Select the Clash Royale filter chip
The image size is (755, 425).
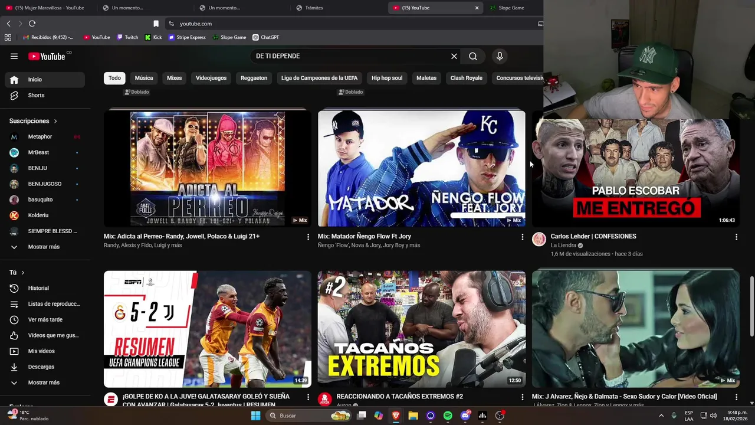point(467,78)
